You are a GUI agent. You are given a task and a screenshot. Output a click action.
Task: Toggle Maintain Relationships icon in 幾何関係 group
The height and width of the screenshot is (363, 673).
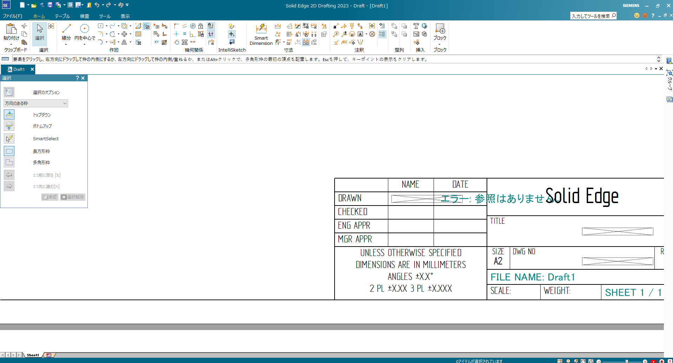[x=211, y=26]
